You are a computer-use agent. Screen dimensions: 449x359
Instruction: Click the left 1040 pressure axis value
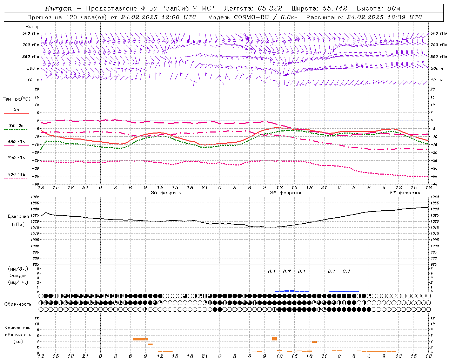pyautogui.click(x=34, y=197)
